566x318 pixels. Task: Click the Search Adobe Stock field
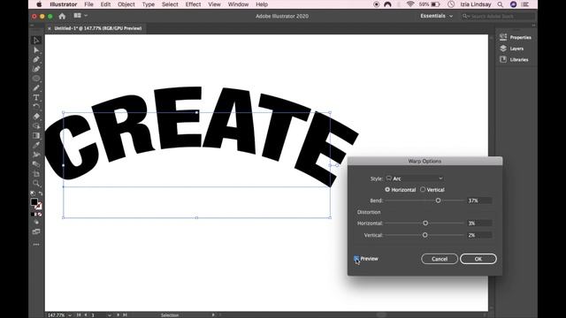[497, 16]
